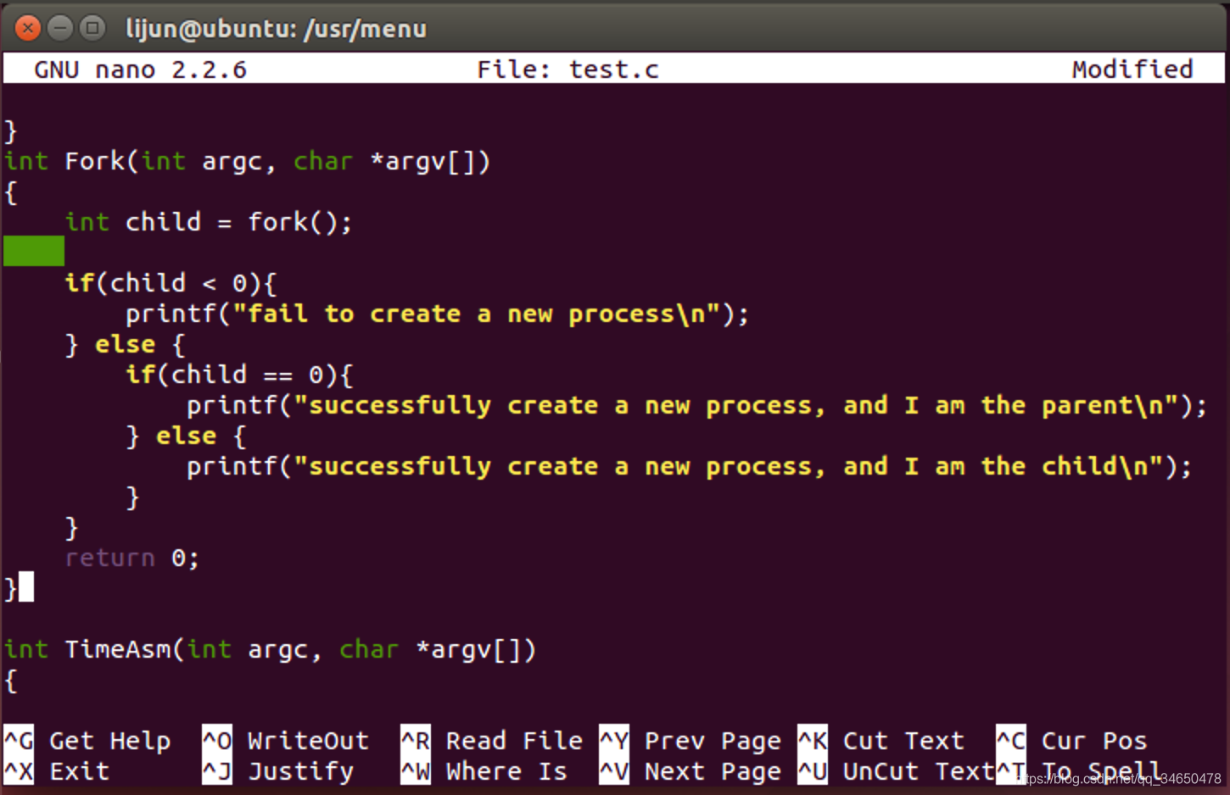The height and width of the screenshot is (795, 1230).
Task: Click the nested } else { line
Action: click(x=186, y=436)
